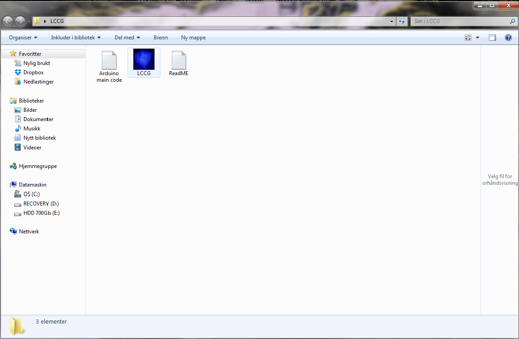Select Datamaskin in navigation pane

coord(28,185)
